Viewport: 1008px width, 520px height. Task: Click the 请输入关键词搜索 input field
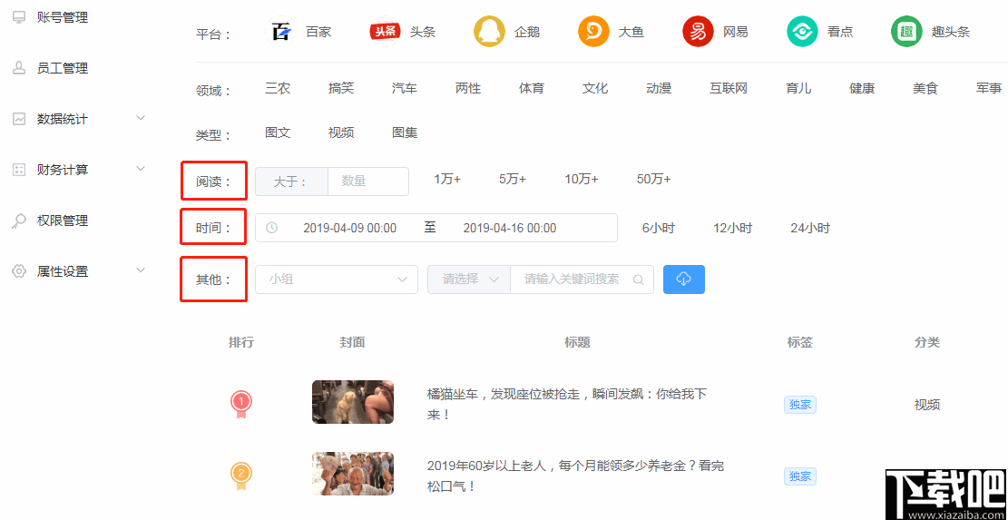tap(572, 279)
